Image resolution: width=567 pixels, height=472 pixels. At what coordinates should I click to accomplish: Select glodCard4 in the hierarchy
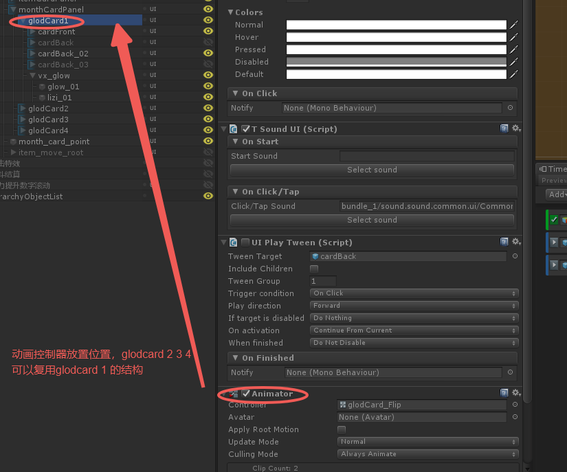[x=49, y=131]
